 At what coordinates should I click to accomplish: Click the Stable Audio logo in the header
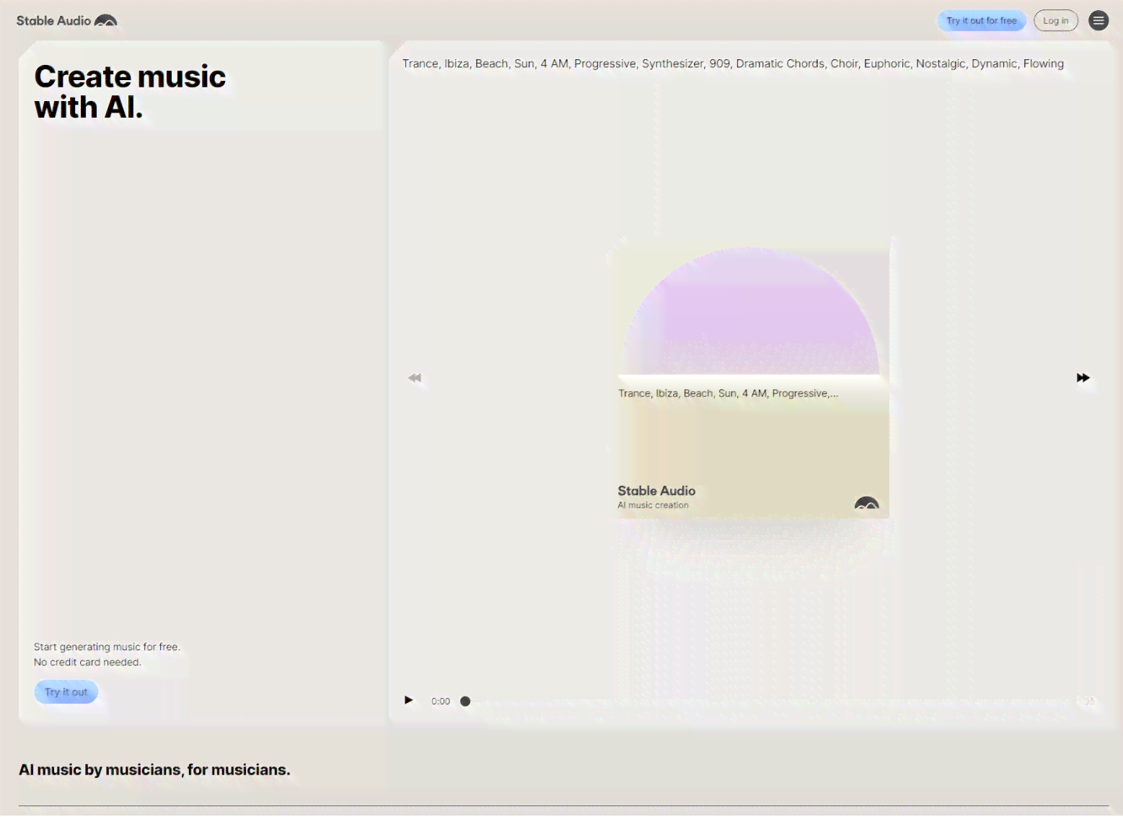click(66, 20)
